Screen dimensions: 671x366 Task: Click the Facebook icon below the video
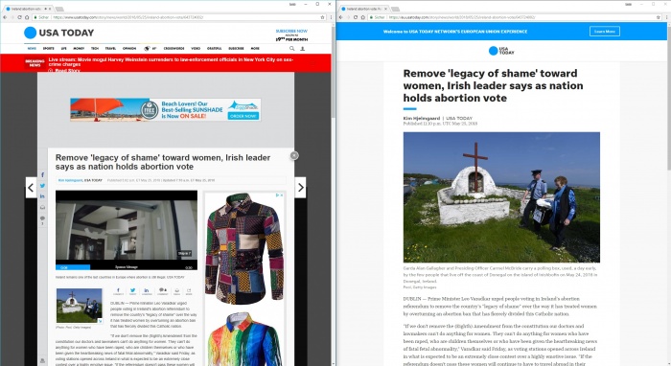coord(119,291)
